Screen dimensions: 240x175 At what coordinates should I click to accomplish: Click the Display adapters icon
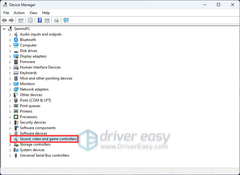[x=16, y=56]
